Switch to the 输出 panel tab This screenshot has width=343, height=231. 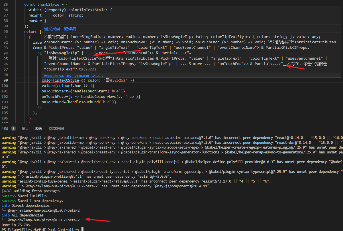(25, 128)
